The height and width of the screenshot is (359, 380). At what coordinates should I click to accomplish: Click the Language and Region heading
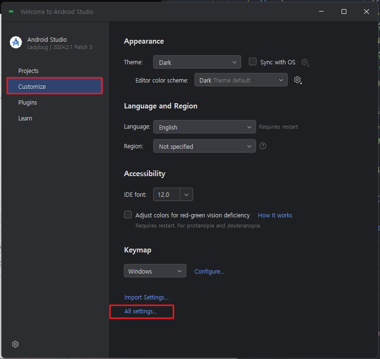click(160, 106)
